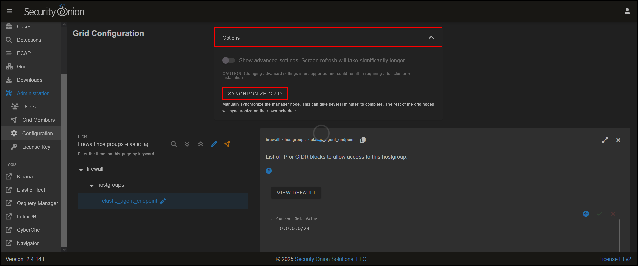This screenshot has width=638, height=266.
Task: Toggle show advanced settings switch
Action: pos(229,60)
